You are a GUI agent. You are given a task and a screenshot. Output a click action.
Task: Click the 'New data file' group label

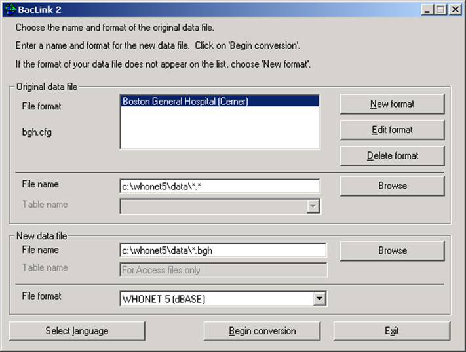click(x=41, y=236)
